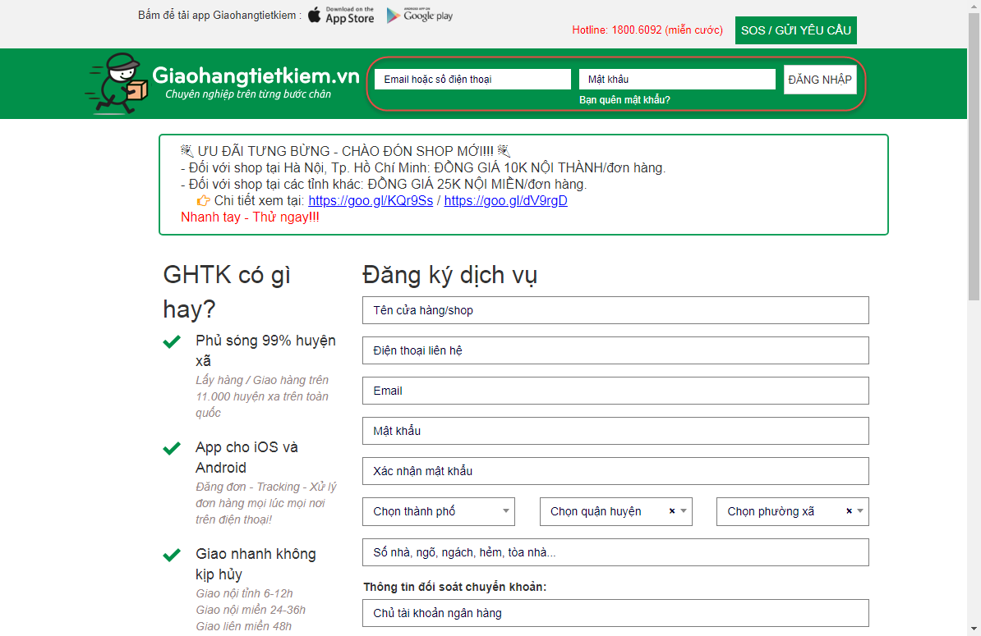Click the SOS / GỬI YÊU CẦU button
Screen dimensions: 981x636
[795, 30]
